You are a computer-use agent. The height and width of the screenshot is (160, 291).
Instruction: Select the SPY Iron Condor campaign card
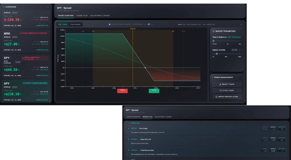pos(26,66)
